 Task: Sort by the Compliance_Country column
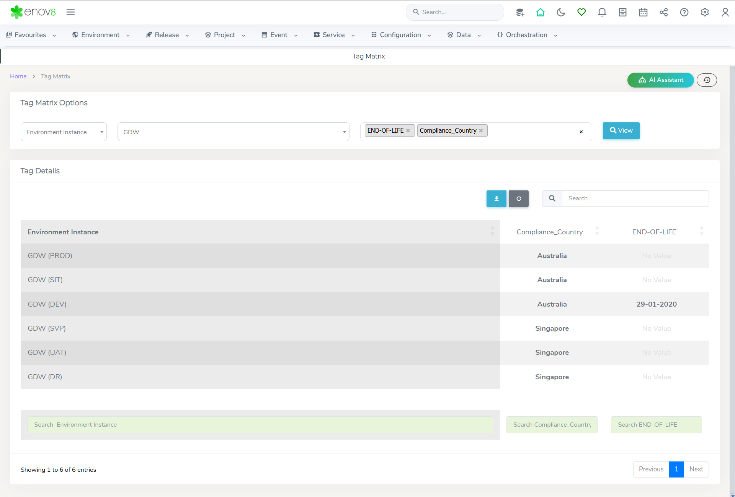tap(550, 232)
